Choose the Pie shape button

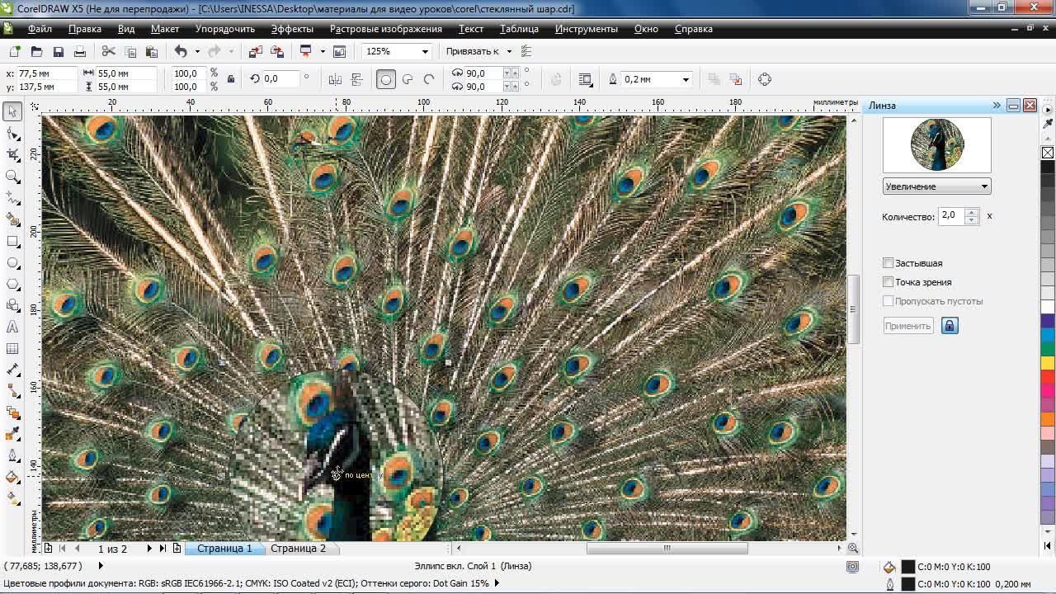408,79
